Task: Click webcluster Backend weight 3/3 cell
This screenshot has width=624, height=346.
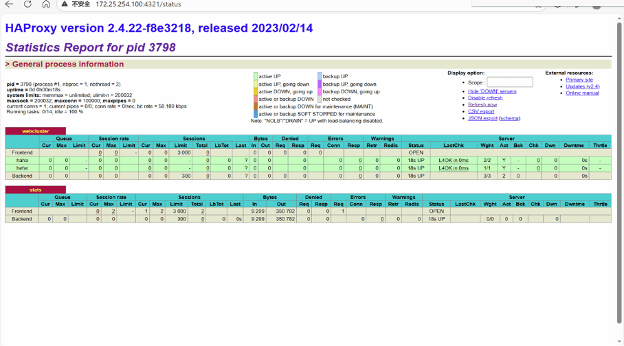Action: pos(487,176)
